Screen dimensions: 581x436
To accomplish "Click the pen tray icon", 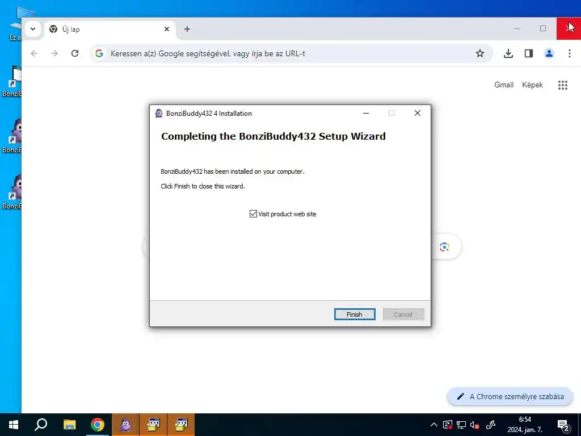I will coord(491,425).
